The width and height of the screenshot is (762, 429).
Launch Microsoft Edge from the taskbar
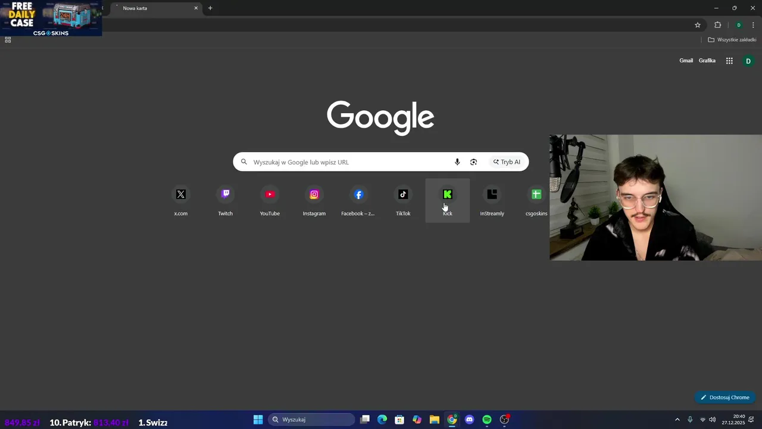[x=382, y=419]
